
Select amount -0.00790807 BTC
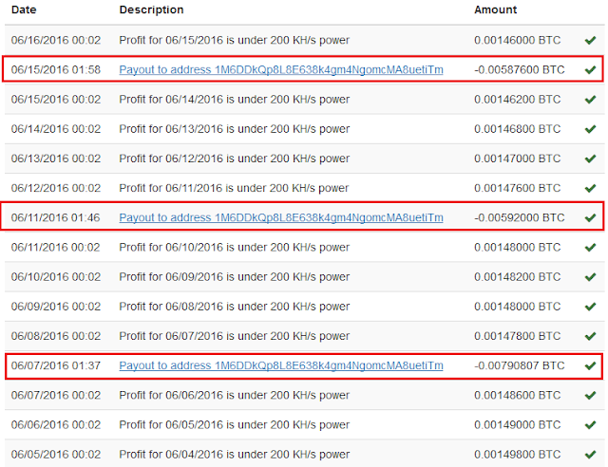click(520, 365)
